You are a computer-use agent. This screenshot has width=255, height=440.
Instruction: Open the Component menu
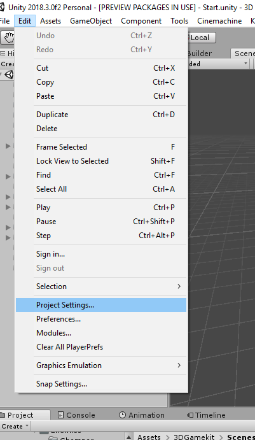[141, 21]
